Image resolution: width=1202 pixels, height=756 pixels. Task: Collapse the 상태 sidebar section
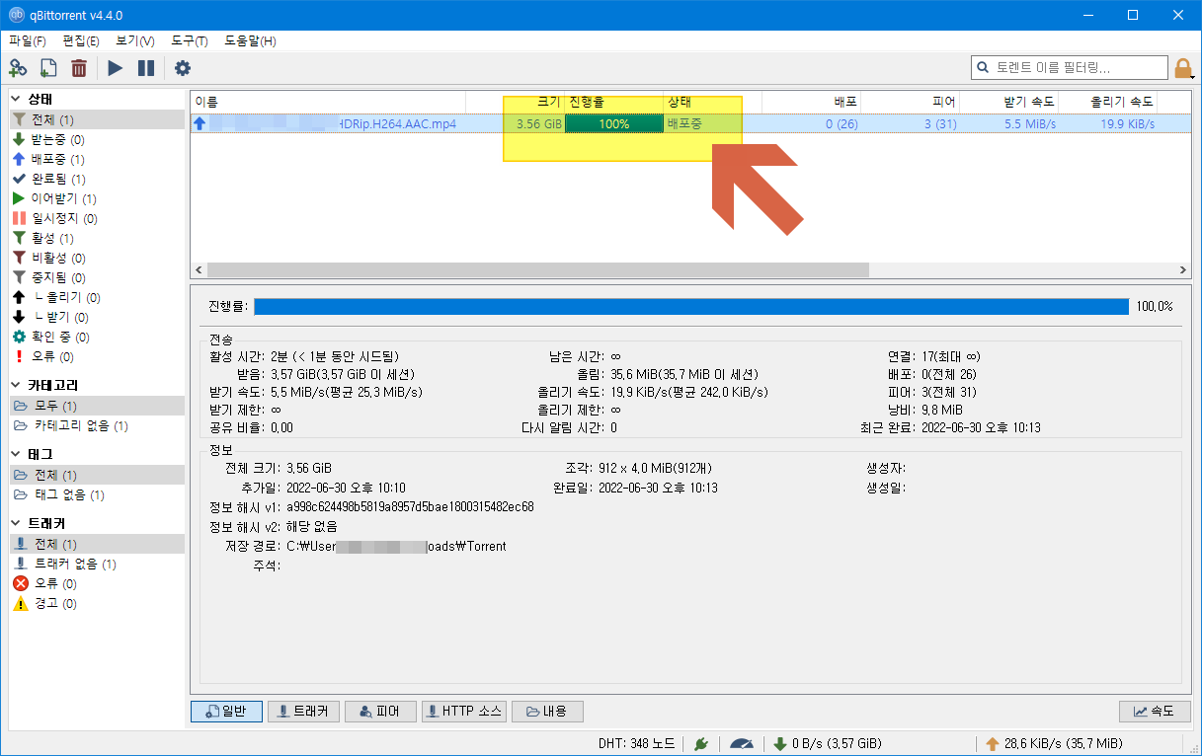pos(16,99)
